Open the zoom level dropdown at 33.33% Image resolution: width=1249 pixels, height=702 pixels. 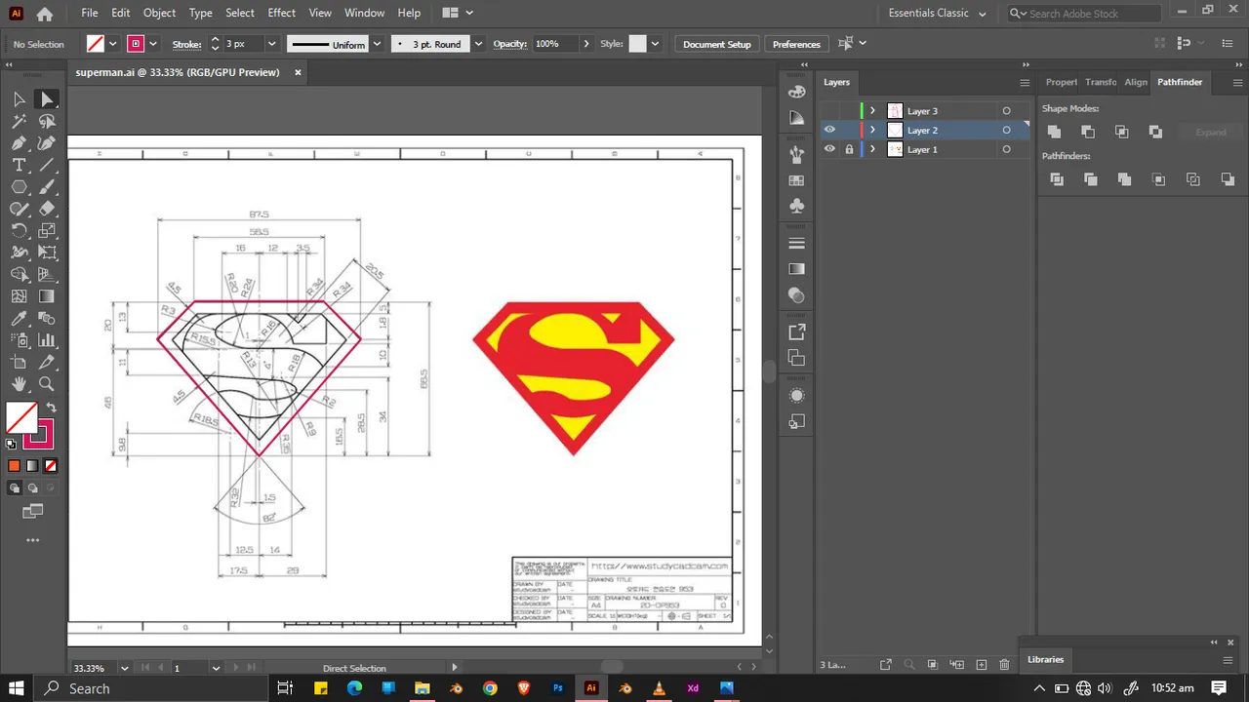[x=124, y=668]
